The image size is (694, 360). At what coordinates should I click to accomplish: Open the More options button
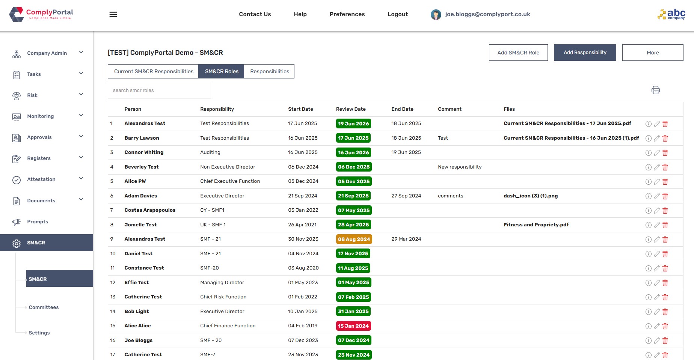point(652,53)
